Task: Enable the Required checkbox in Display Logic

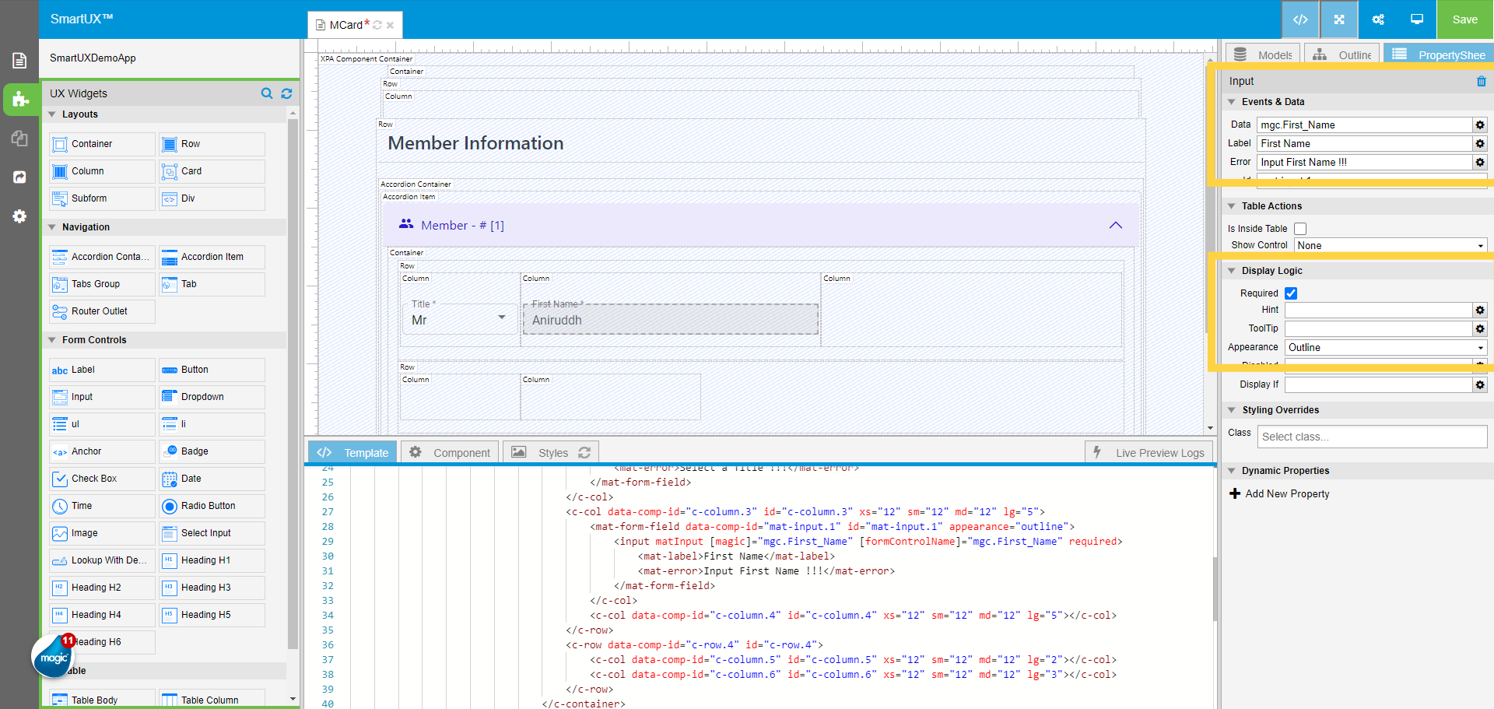Action: pyautogui.click(x=1291, y=293)
